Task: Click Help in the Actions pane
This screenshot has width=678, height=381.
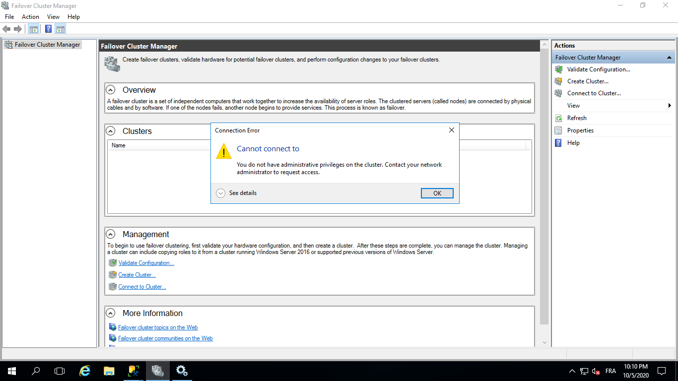Action: click(x=573, y=143)
